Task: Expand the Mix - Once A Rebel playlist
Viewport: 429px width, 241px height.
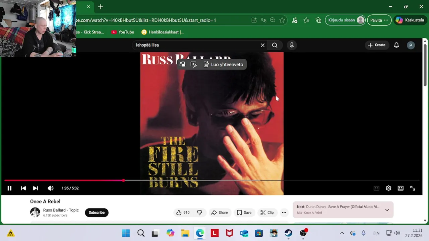Action: tap(387, 210)
